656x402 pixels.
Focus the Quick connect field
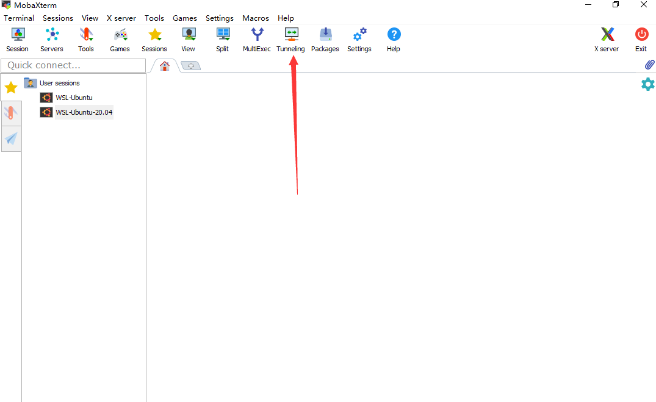pyautogui.click(x=73, y=65)
